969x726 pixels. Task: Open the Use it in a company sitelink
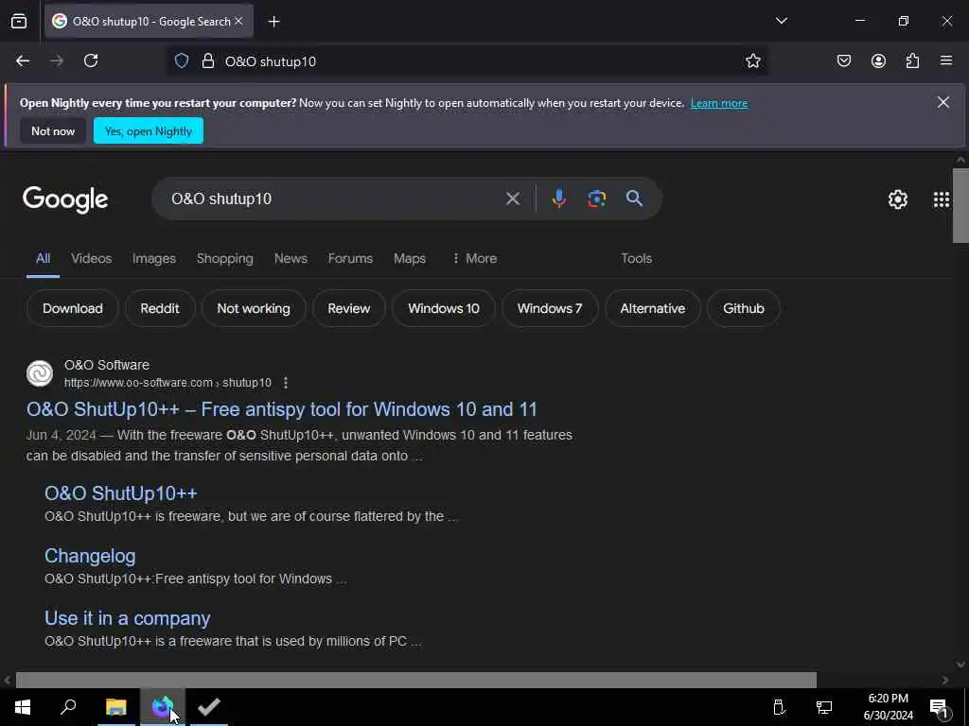coord(128,618)
